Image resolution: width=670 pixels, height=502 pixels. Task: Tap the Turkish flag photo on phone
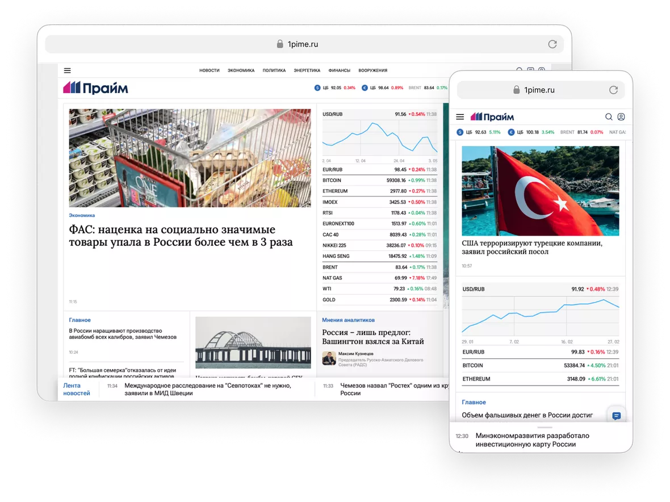(x=540, y=191)
